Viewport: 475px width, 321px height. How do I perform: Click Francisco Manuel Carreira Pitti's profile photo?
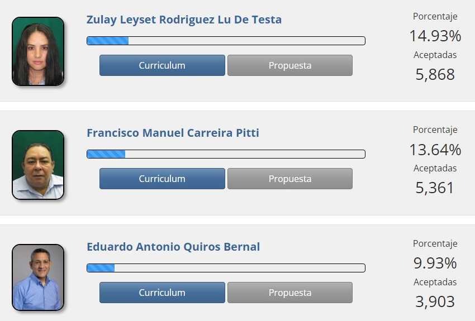(x=38, y=165)
